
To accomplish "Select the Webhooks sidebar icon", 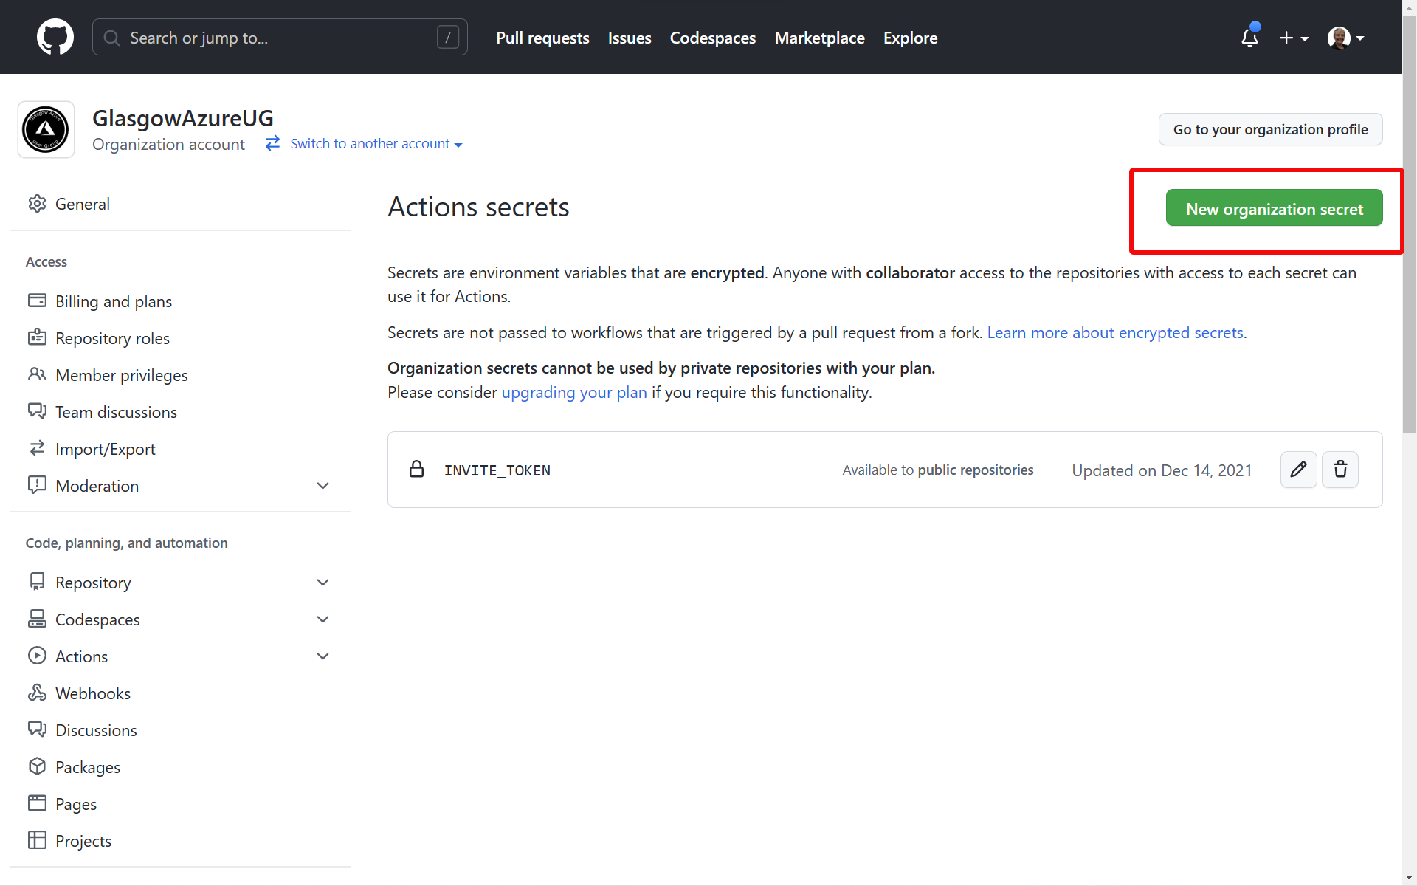I will [x=37, y=693].
